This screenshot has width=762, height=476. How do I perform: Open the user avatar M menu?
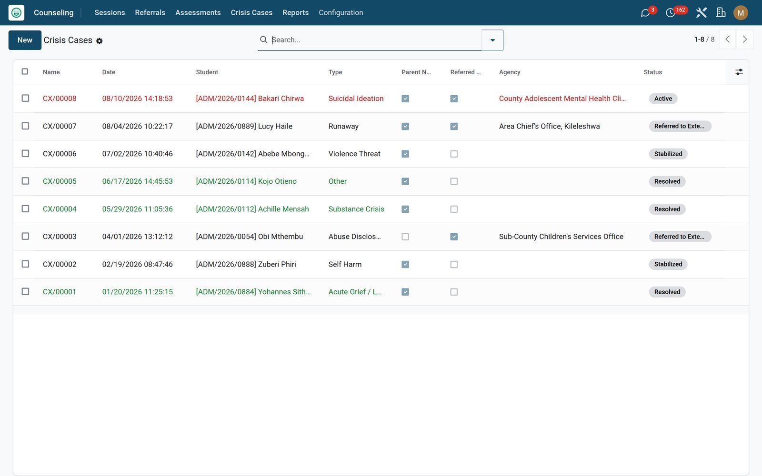(x=741, y=13)
